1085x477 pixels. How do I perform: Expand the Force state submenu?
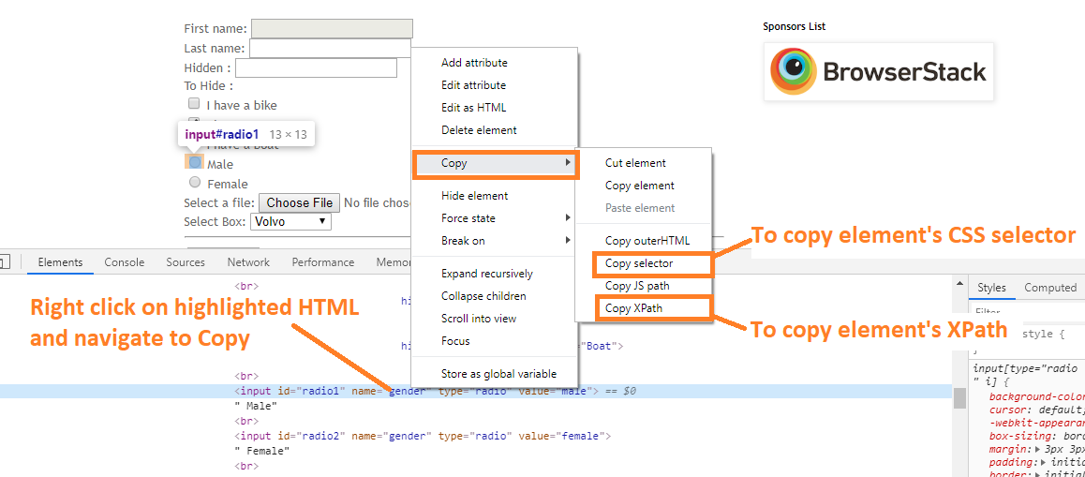[x=494, y=218]
